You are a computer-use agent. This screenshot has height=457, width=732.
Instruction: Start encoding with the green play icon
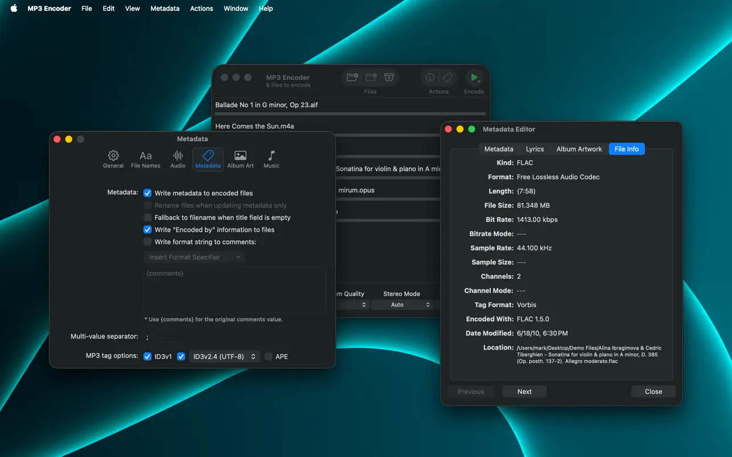(474, 77)
